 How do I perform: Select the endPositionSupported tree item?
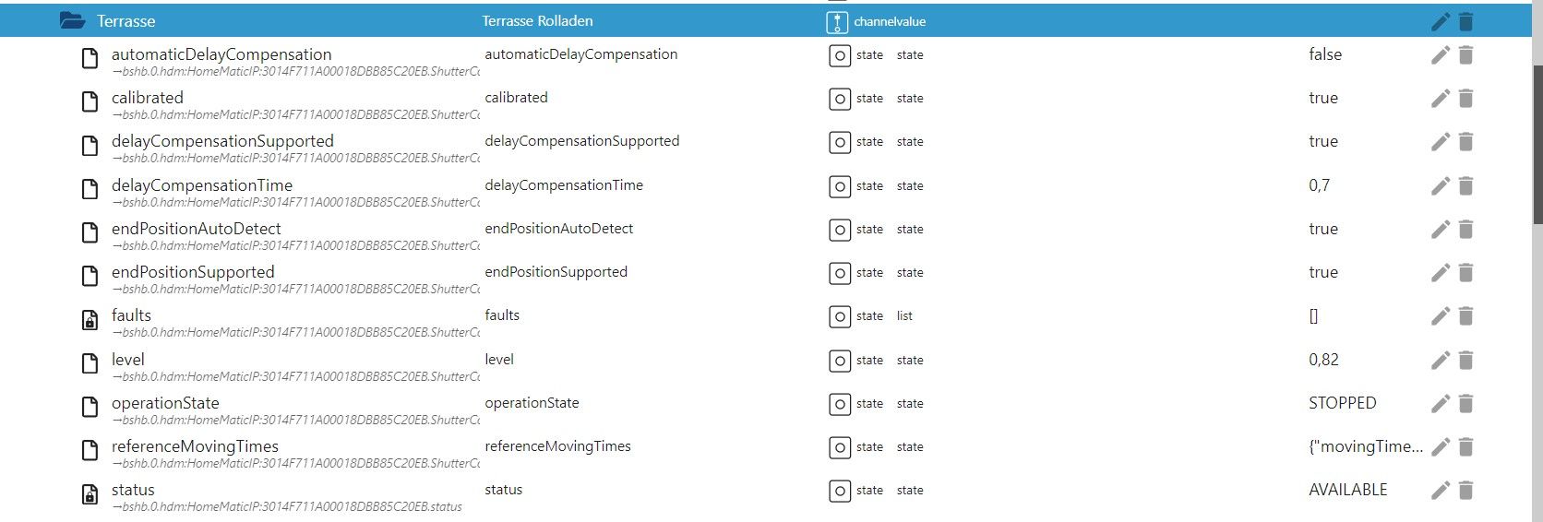[x=193, y=272]
